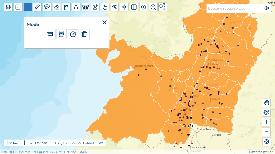This screenshot has height=154, width=275.
Task: Click the locate-me target button
Action: tap(266, 141)
